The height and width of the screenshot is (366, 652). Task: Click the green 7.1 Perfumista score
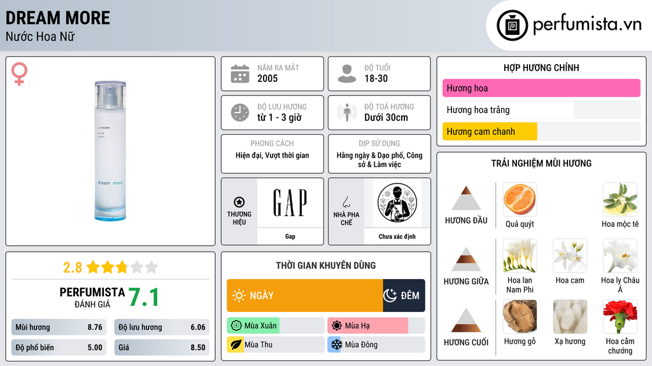pyautogui.click(x=143, y=297)
